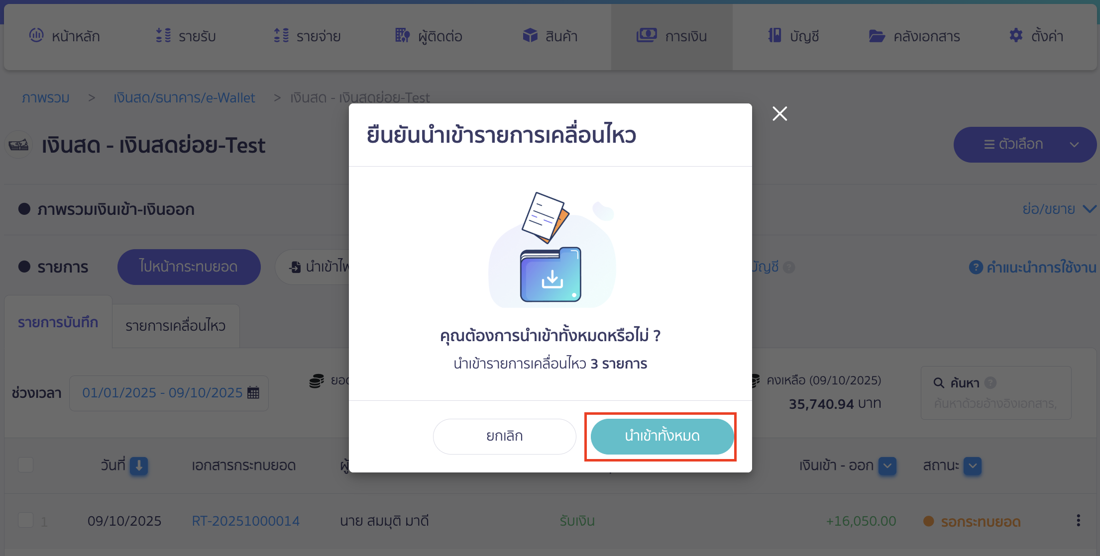Open the สถานะ filter dropdown
The image size is (1100, 556).
973,466
